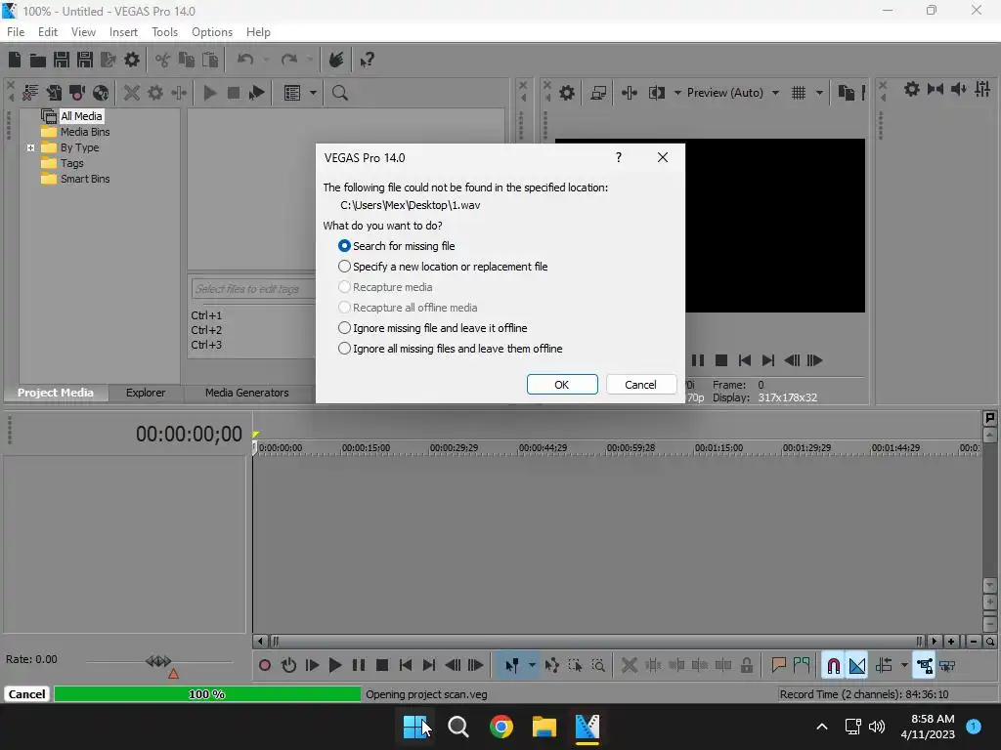Click the Insert Marker flag icon
The width and height of the screenshot is (1001, 750).
[x=778, y=666]
